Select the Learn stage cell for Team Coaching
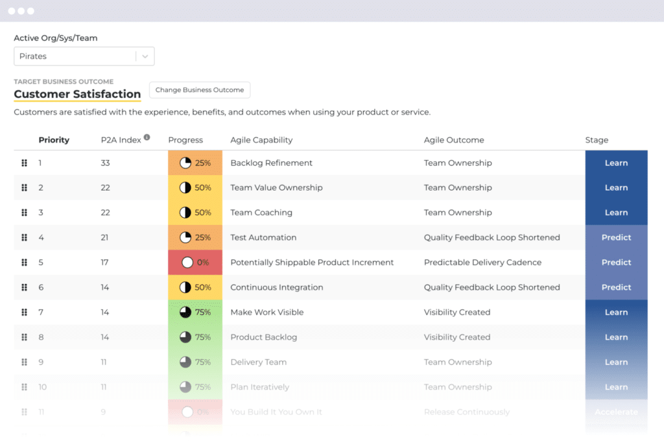The height and width of the screenshot is (448, 664). point(616,213)
